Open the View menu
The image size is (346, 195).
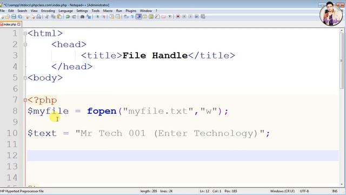[34, 11]
